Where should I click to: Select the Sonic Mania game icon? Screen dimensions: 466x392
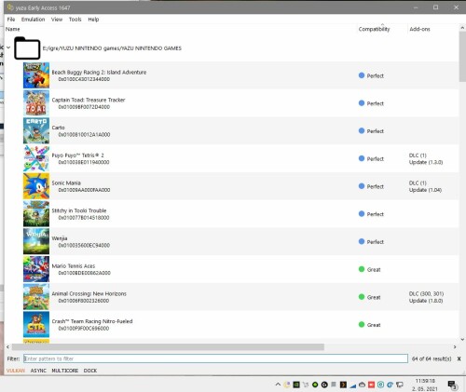[x=36, y=186]
